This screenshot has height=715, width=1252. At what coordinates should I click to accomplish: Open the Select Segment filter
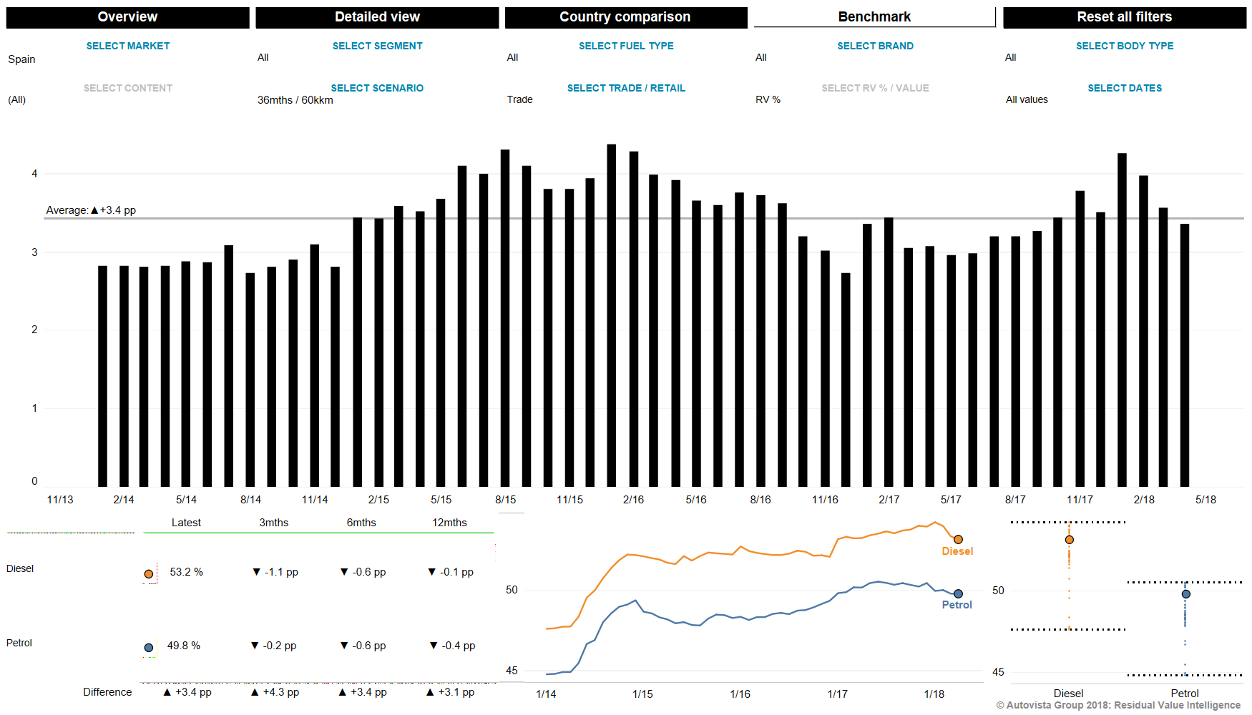pyautogui.click(x=377, y=46)
